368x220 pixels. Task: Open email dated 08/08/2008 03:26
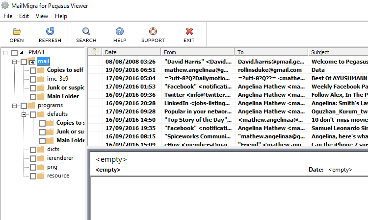click(x=228, y=62)
